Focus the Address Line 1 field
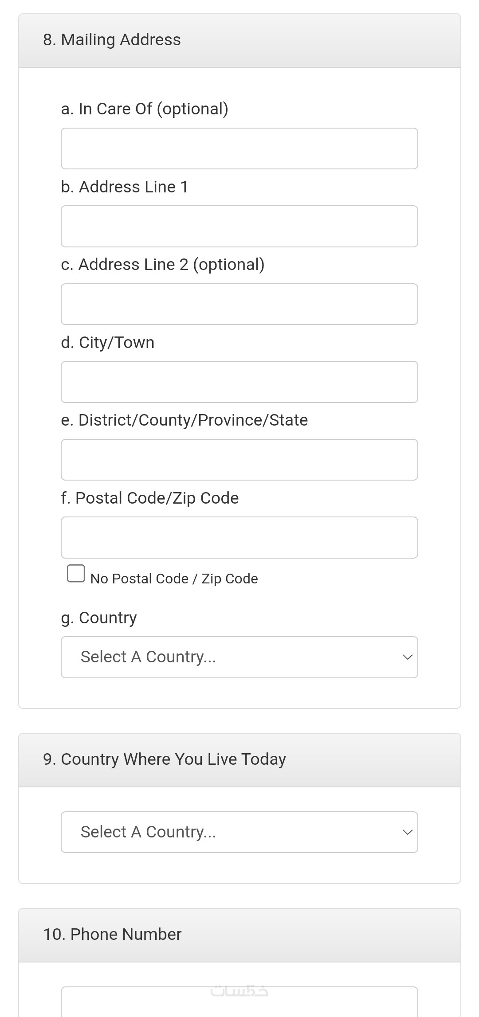479x1017 pixels. (x=239, y=226)
